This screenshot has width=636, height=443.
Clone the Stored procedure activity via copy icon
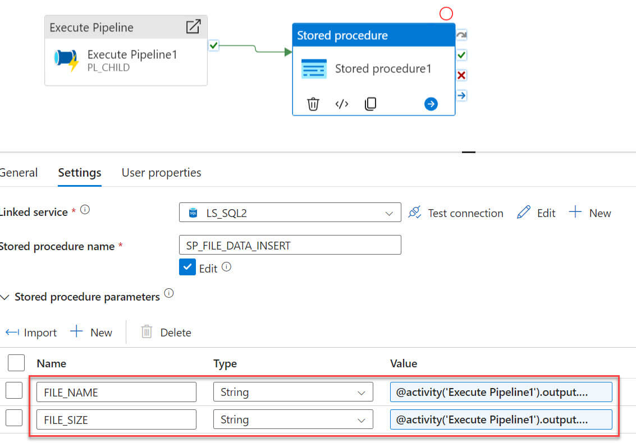(370, 104)
